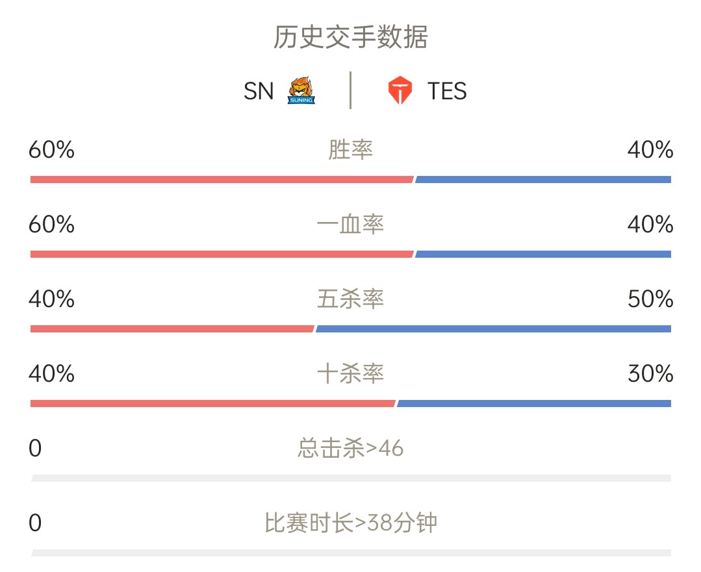
Task: Select the TES team name
Action: click(446, 91)
